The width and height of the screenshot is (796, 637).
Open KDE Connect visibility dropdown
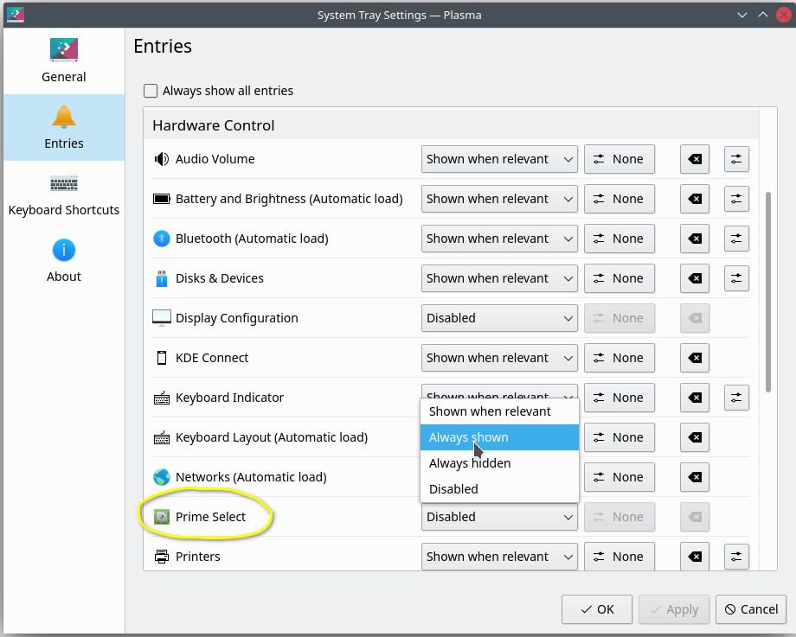(499, 358)
